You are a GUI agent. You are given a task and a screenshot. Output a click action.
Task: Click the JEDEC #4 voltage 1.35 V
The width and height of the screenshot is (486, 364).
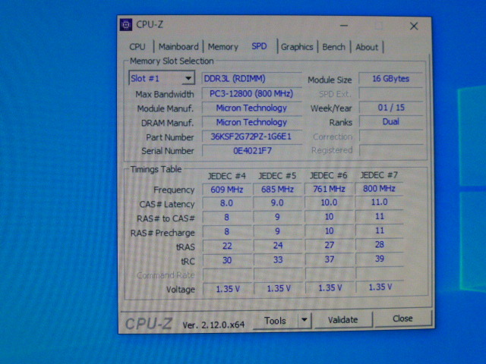pos(228,289)
